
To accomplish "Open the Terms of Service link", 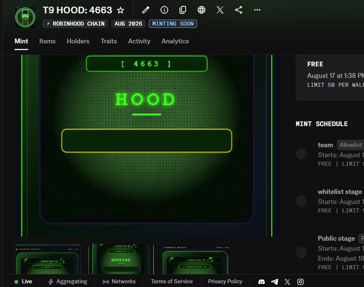I will tap(172, 282).
